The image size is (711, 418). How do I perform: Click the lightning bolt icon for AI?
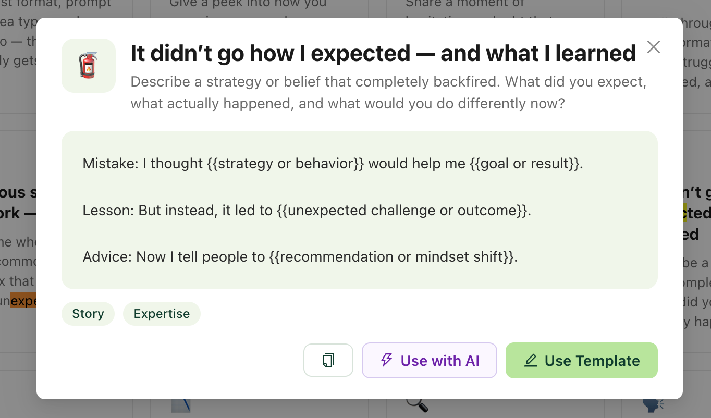386,360
